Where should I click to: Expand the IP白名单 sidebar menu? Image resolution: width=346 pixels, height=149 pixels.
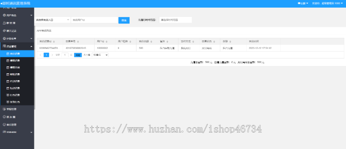tap(17, 39)
